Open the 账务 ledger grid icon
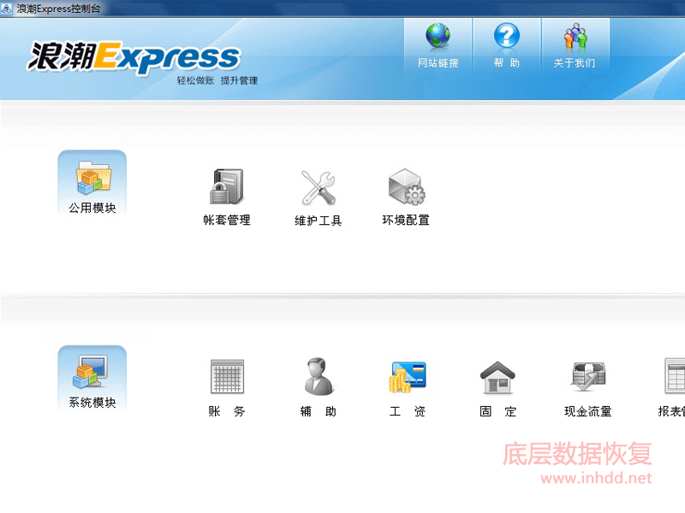The height and width of the screenshot is (513, 685). coord(227,376)
